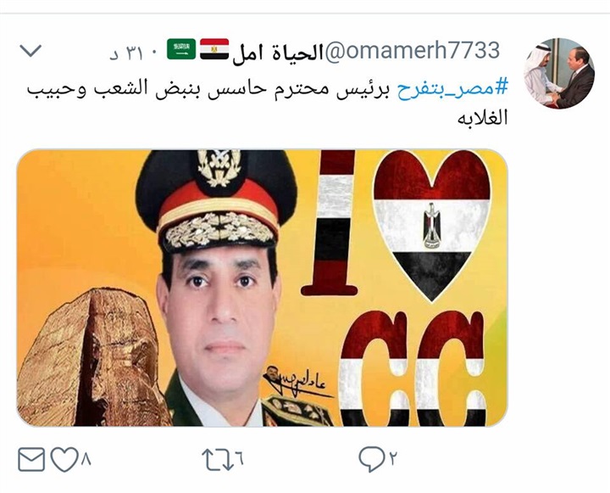
Task: Open the @omamerh7733 handle profile
Action: [x=412, y=51]
